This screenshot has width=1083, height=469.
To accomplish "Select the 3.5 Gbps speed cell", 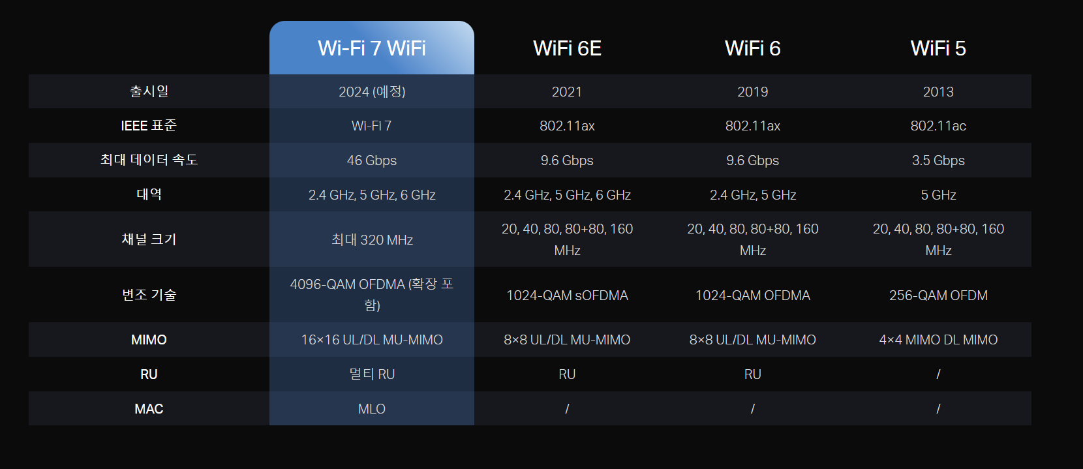I will tap(938, 160).
